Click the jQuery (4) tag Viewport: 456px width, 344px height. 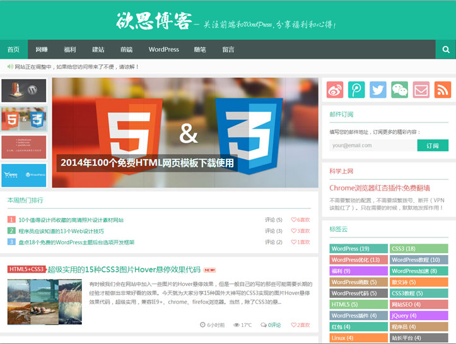point(419,316)
